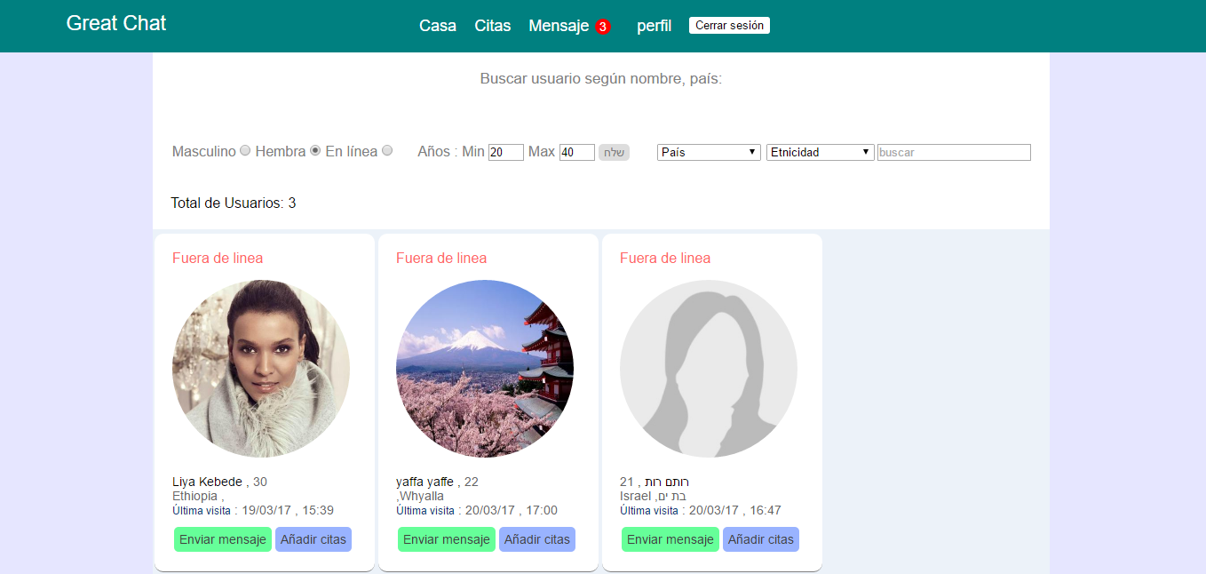Open the Mensaje menu item
This screenshot has height=574, width=1206.
559,26
